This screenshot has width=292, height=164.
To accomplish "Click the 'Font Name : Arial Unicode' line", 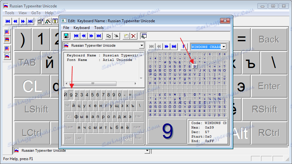I will [99, 60].
